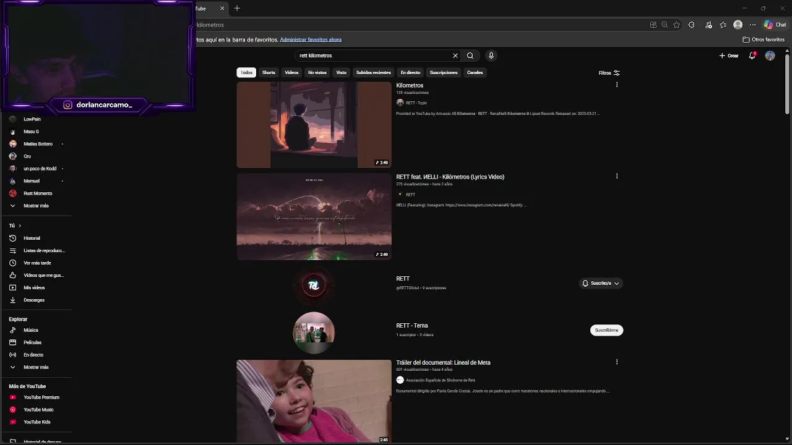Open YouTube Premium
Image resolution: width=792 pixels, height=445 pixels.
[36, 397]
